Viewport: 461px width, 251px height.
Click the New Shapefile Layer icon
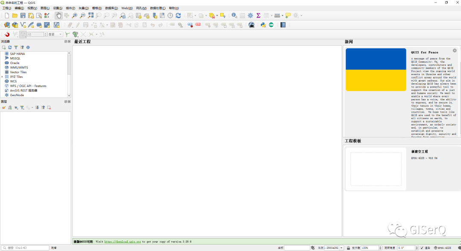23,25
